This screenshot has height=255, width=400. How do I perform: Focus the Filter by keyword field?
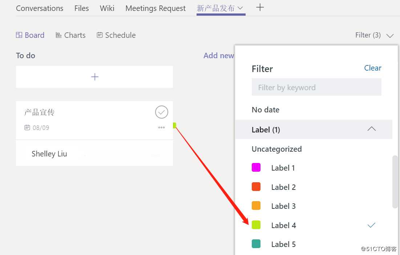point(316,87)
